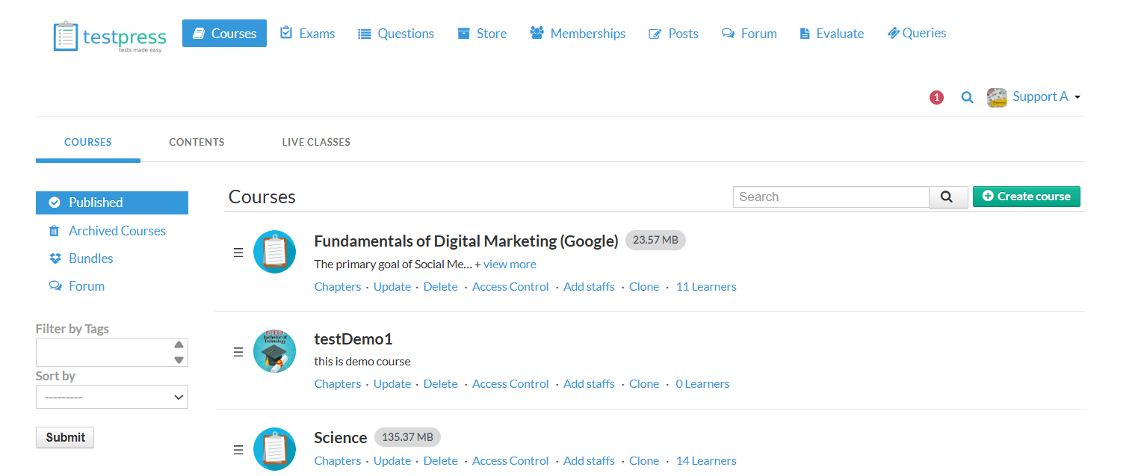Viewport: 1144px width, 476px height.
Task: Select the Published filter
Action: tap(112, 203)
